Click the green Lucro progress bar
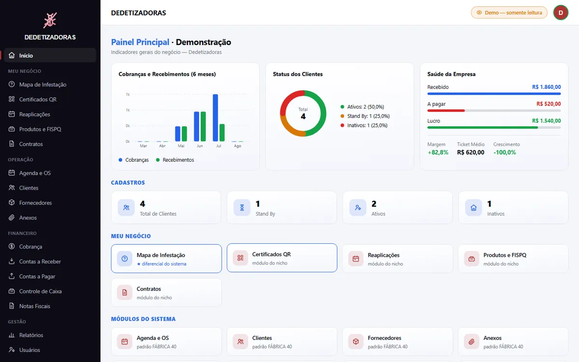The height and width of the screenshot is (362, 579). 482,127
